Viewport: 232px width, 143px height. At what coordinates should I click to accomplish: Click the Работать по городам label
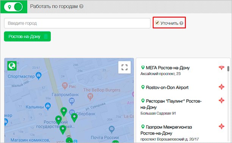[54, 6]
